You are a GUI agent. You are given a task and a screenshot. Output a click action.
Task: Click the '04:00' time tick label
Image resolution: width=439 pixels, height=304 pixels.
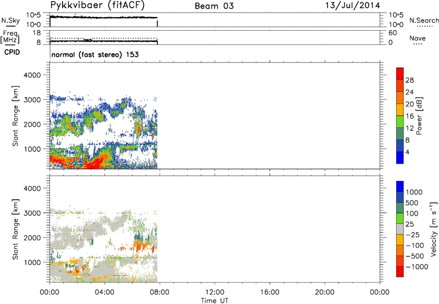(x=104, y=292)
